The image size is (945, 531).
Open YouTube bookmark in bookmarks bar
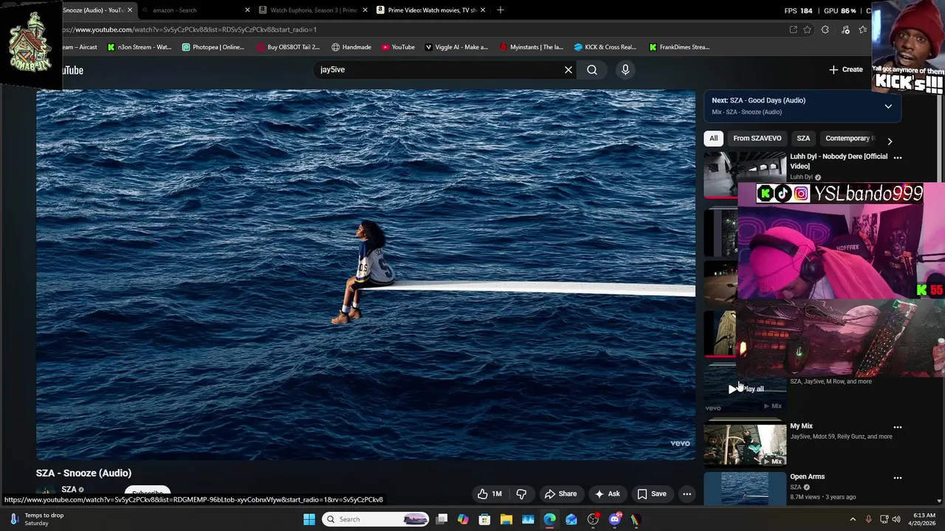coord(398,47)
